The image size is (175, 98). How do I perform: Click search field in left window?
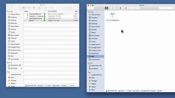click(x=70, y=8)
